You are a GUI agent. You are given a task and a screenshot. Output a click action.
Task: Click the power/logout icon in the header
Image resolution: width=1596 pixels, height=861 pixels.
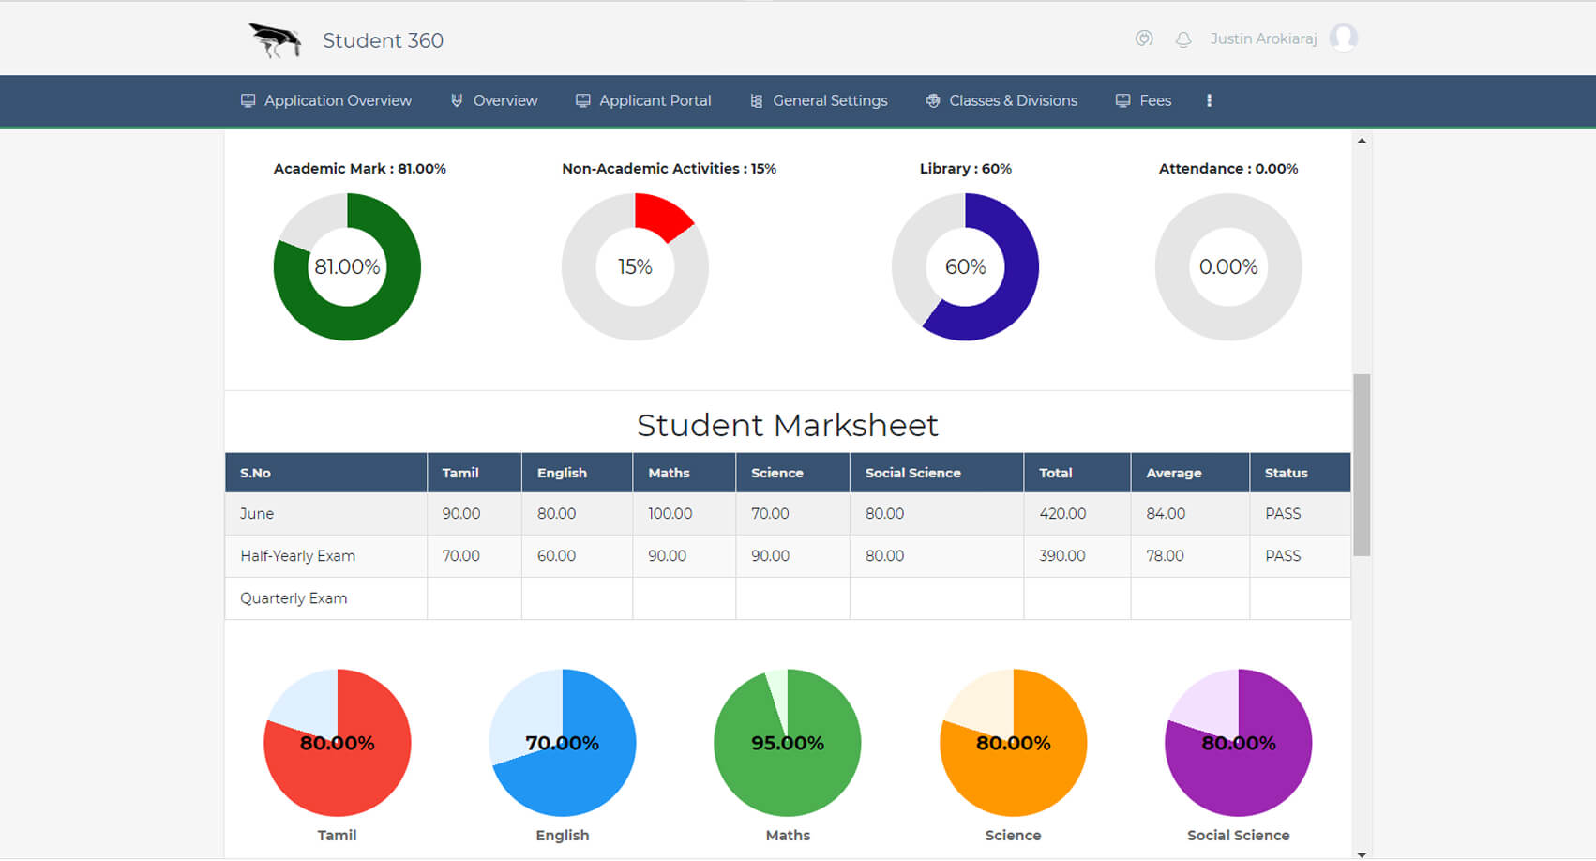(1144, 39)
